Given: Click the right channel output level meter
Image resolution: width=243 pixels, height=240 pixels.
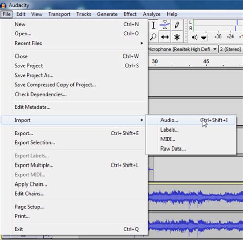Looking at the screenshot, I should (x=218, y=28).
